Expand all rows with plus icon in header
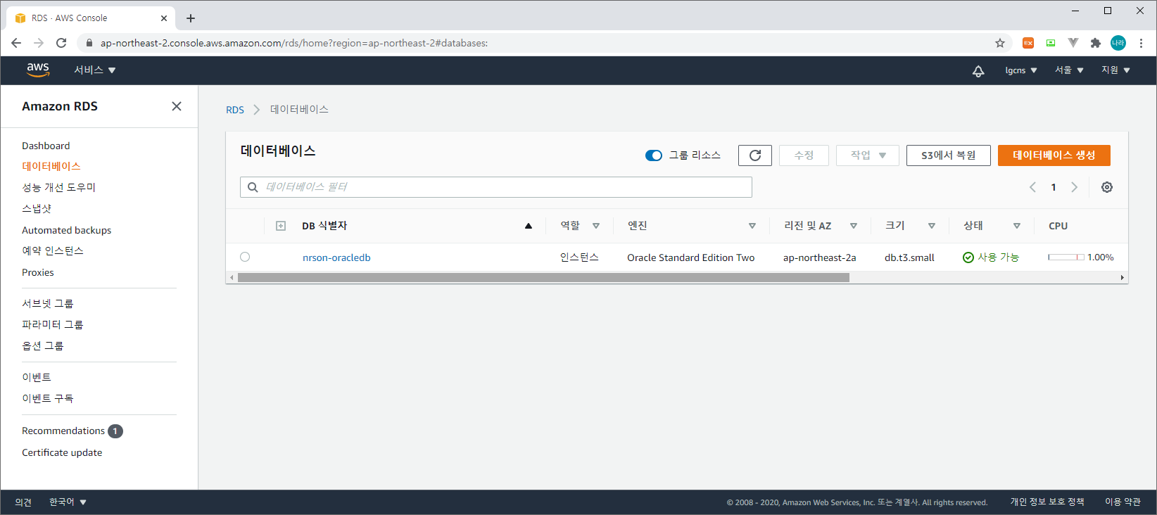 tap(281, 226)
